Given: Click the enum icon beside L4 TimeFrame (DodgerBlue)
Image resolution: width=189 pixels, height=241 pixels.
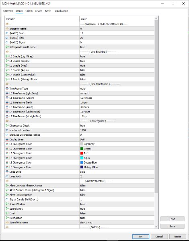Looking at the screenshot, I should [x=7, y=112].
